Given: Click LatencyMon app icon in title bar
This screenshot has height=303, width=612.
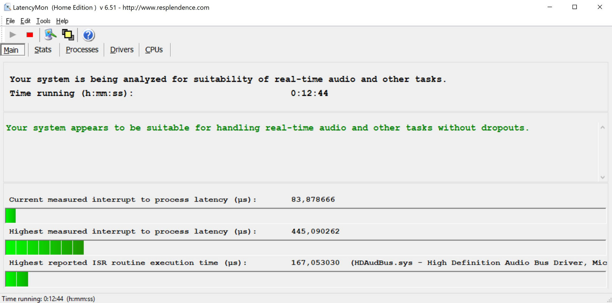Looking at the screenshot, I should click(x=7, y=7).
